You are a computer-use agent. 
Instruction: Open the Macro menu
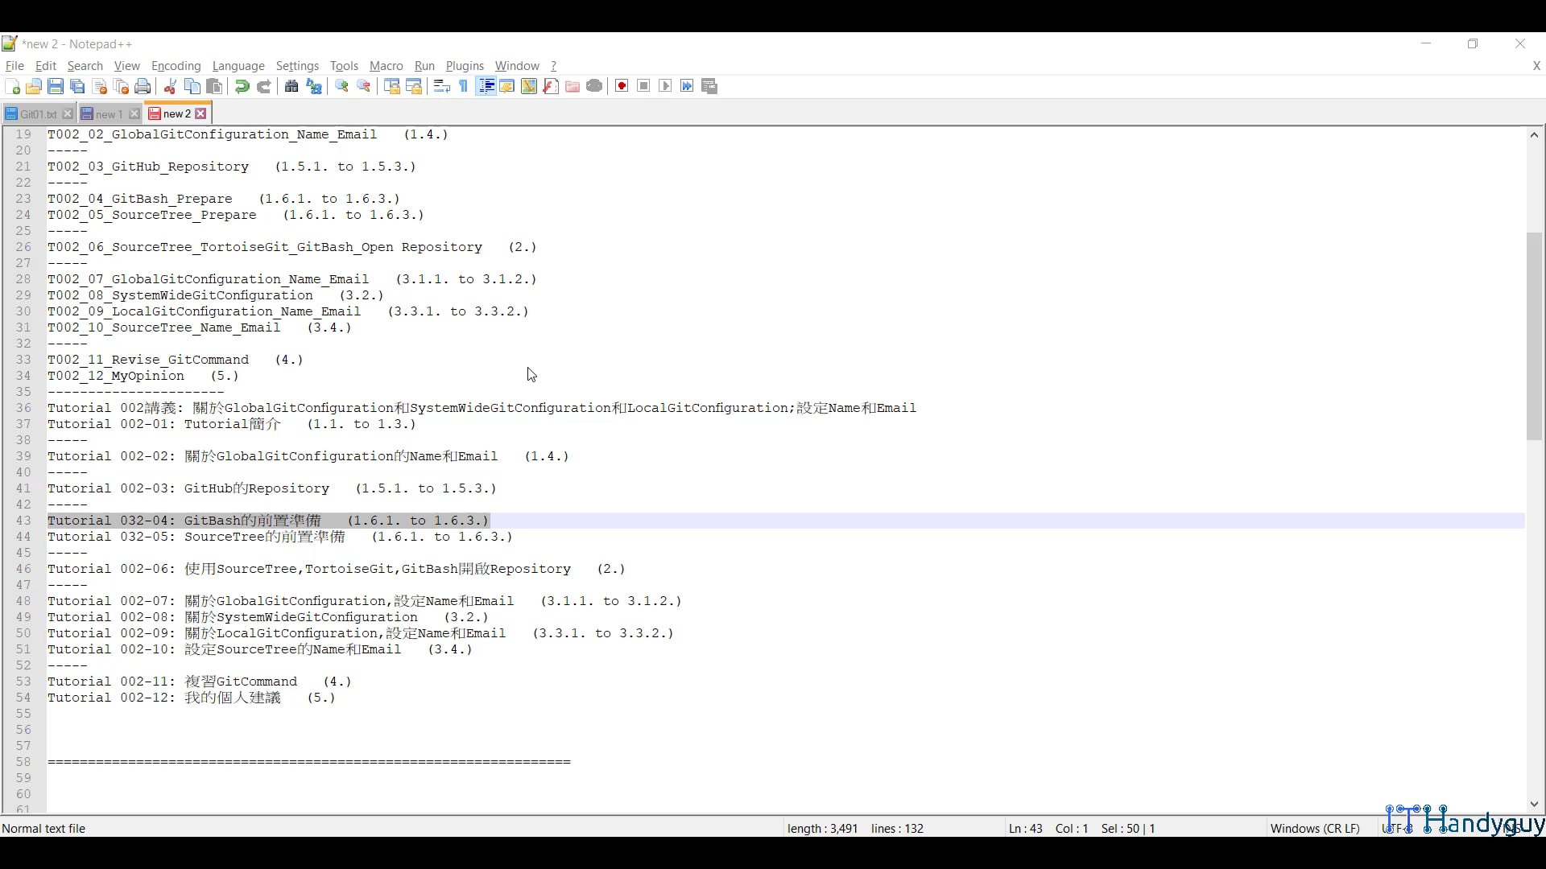coord(386,66)
